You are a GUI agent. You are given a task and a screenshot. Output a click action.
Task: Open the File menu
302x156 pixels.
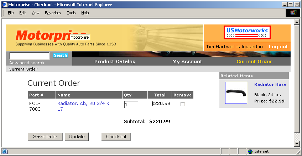[11, 13]
